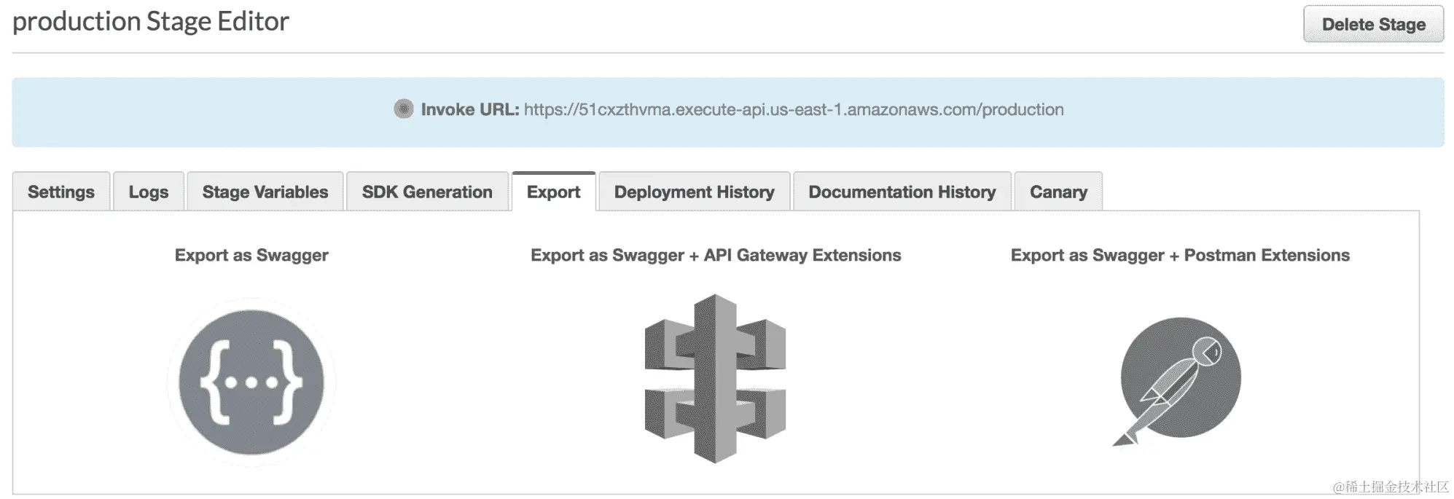
Task: Go to the SDK Generation tab
Action: point(427,192)
